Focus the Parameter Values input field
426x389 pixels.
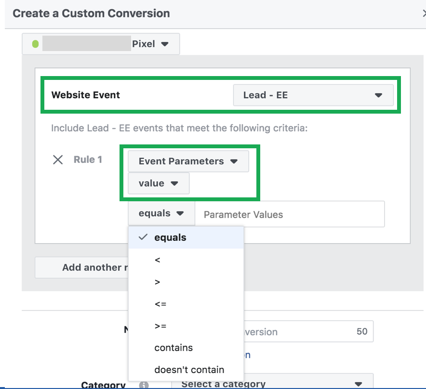pos(289,214)
